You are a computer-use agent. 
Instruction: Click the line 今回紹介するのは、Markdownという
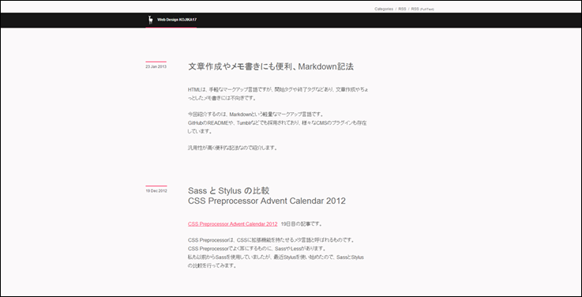point(257,115)
